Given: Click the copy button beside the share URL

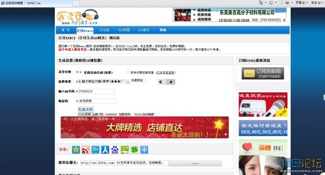Looking at the screenshot, I should click(x=195, y=163).
